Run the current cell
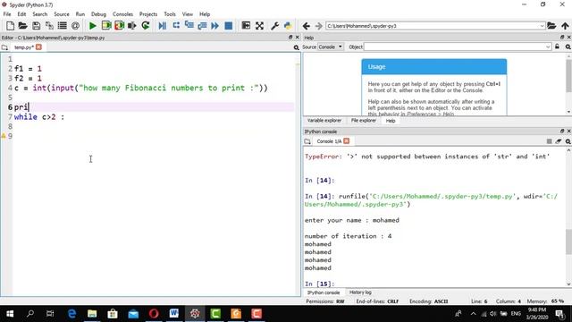This screenshot has width=572, height=322. tap(106, 26)
